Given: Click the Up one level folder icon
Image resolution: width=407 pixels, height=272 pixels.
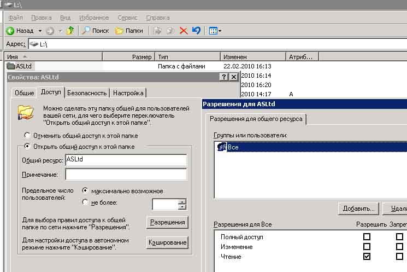Looking at the screenshot, I should pos(70,31).
